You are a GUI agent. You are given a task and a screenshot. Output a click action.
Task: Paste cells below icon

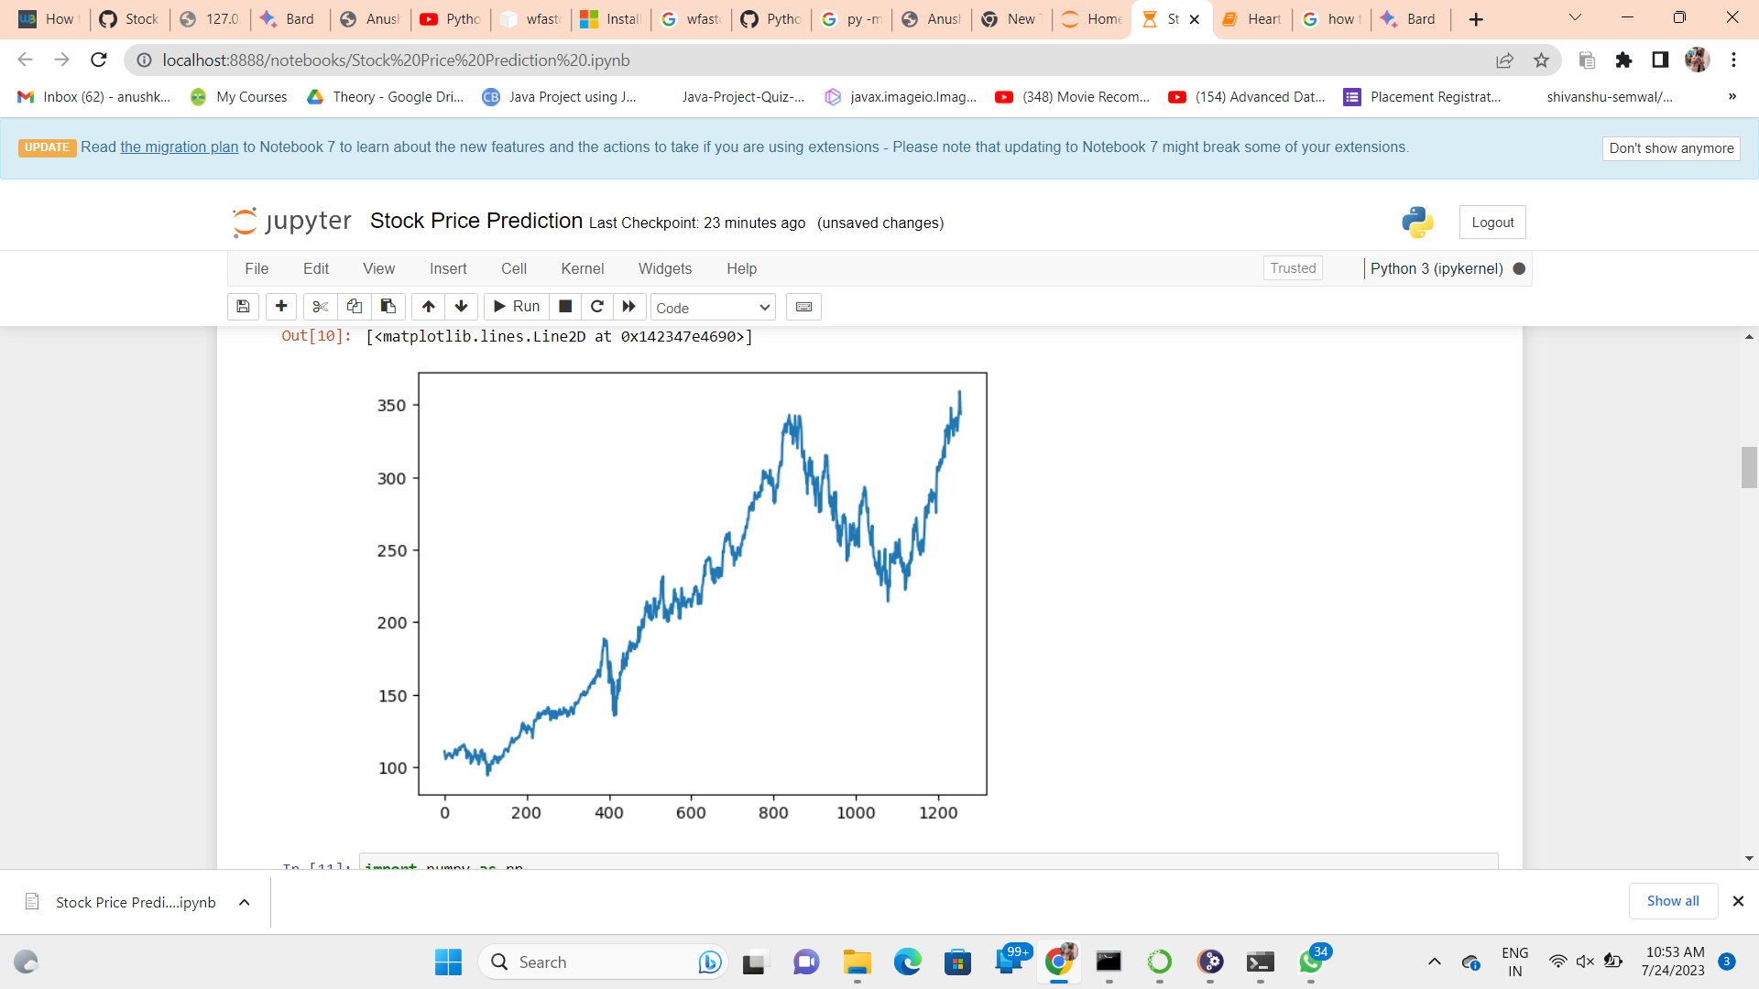(x=388, y=307)
